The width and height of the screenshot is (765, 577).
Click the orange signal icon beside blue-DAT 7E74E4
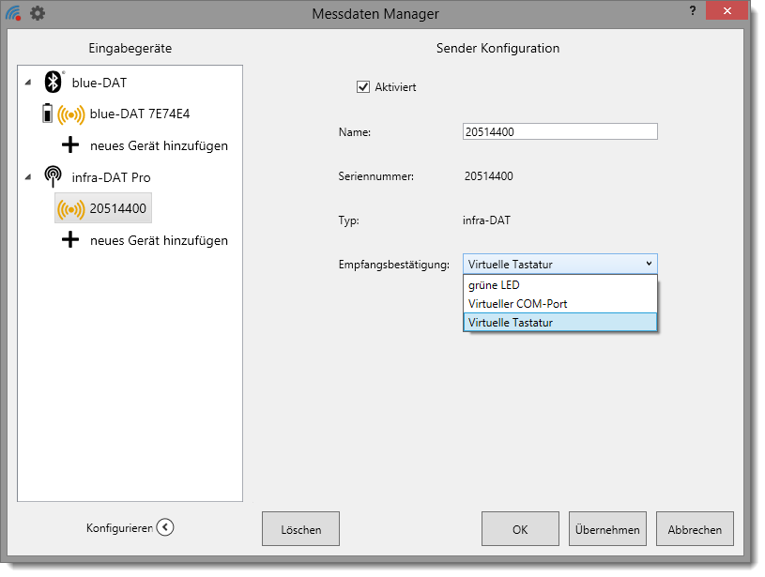[x=70, y=114]
